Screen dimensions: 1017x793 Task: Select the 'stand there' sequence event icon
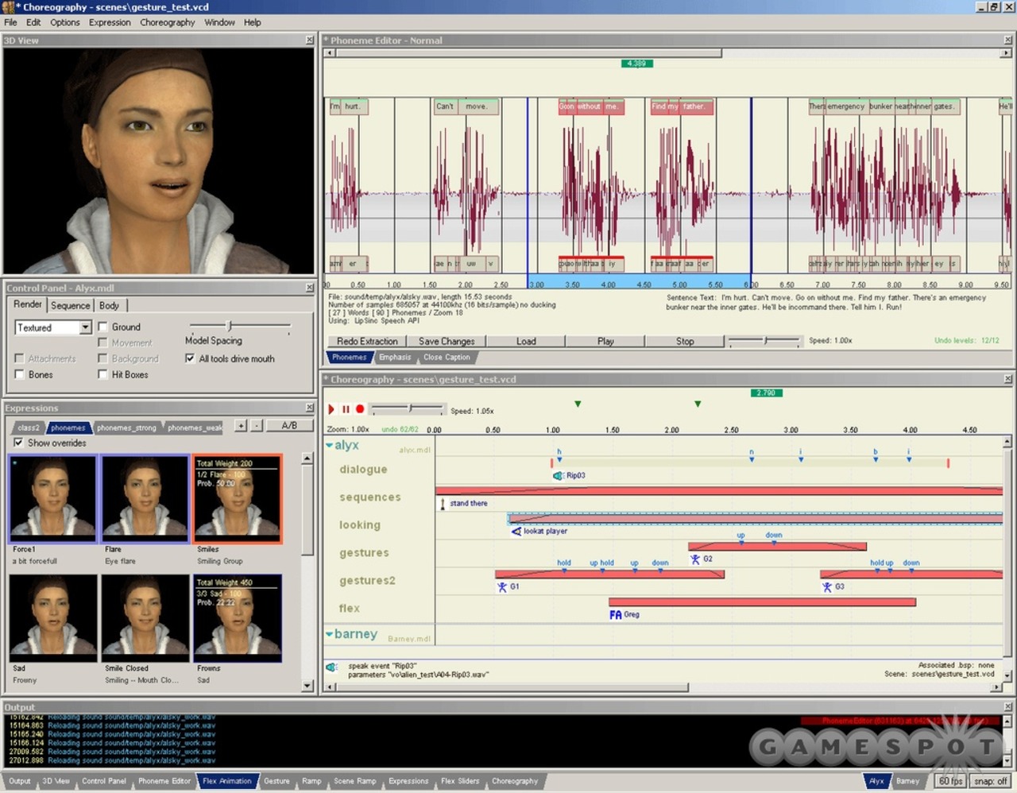(x=443, y=504)
